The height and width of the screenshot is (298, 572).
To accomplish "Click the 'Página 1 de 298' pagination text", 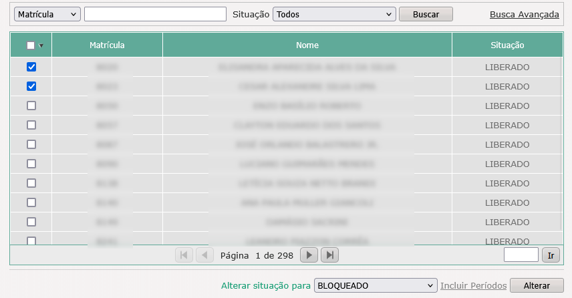I will click(x=257, y=255).
